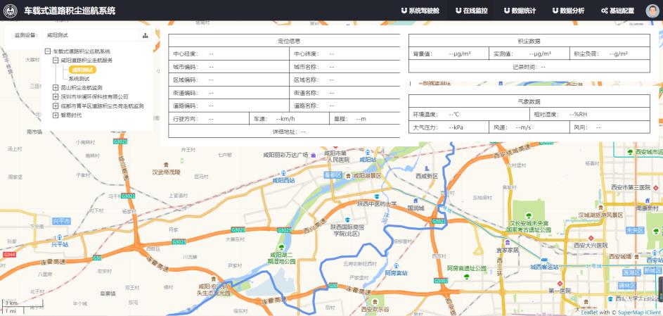Expand the 智易时代 tree node
The height and width of the screenshot is (316, 663).
56,115
